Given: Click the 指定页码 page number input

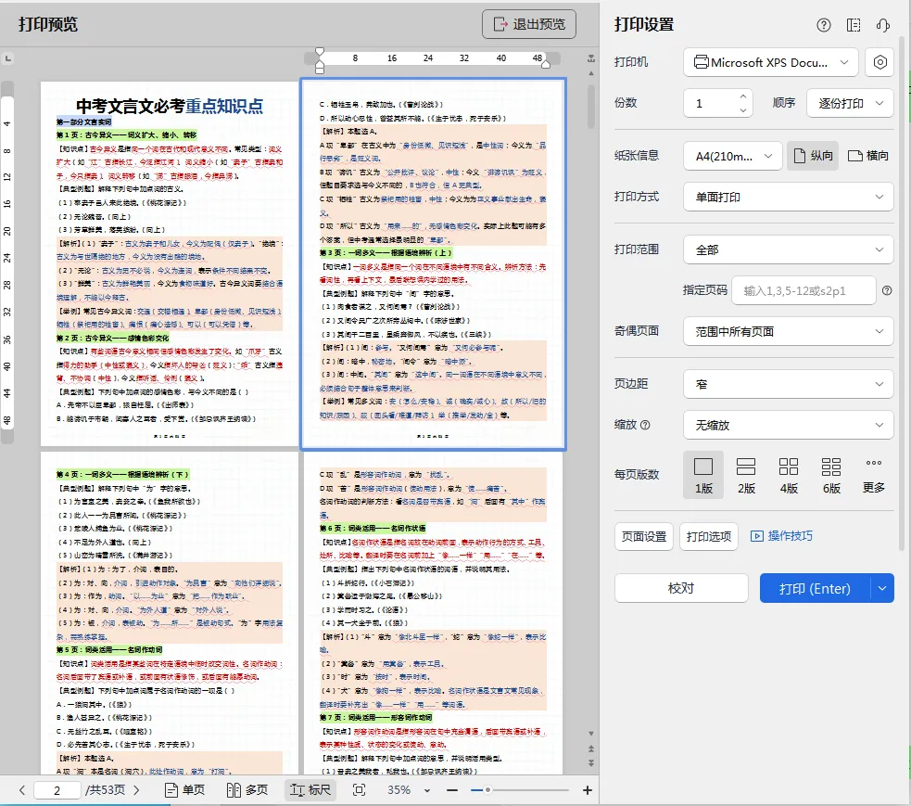Looking at the screenshot, I should point(803,290).
